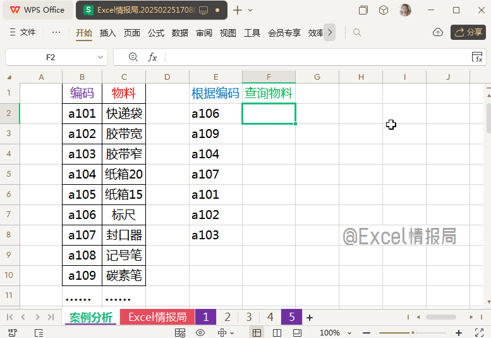This screenshot has height=338, width=491.
Task: Select row 2 header
Action: point(9,113)
